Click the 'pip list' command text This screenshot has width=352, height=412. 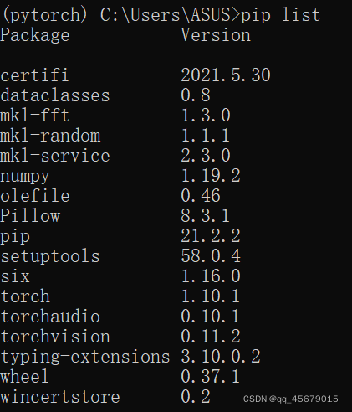tap(280, 15)
